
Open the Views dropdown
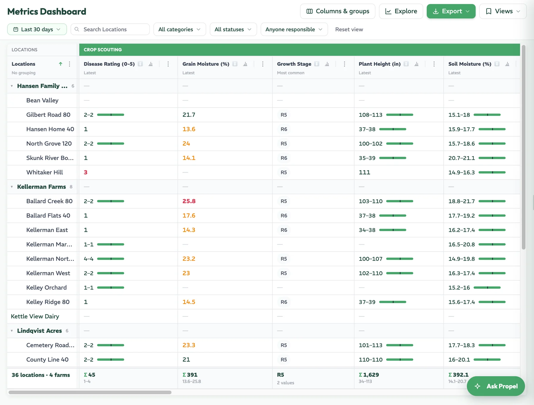tap(503, 11)
